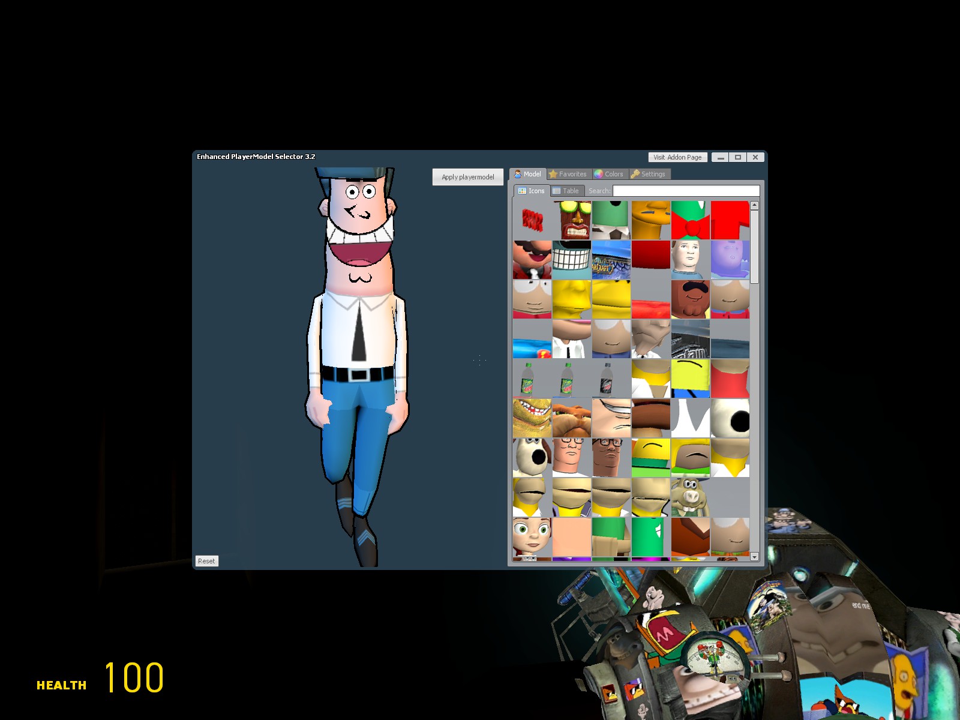Screen dimensions: 960x720
Task: Click the model list scroll-down arrow
Action: point(754,557)
